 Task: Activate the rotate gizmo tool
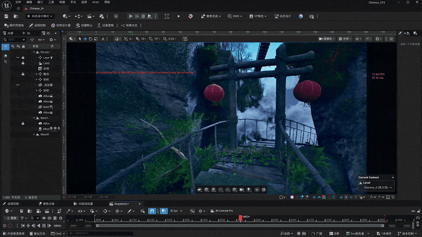pyautogui.click(x=90, y=39)
